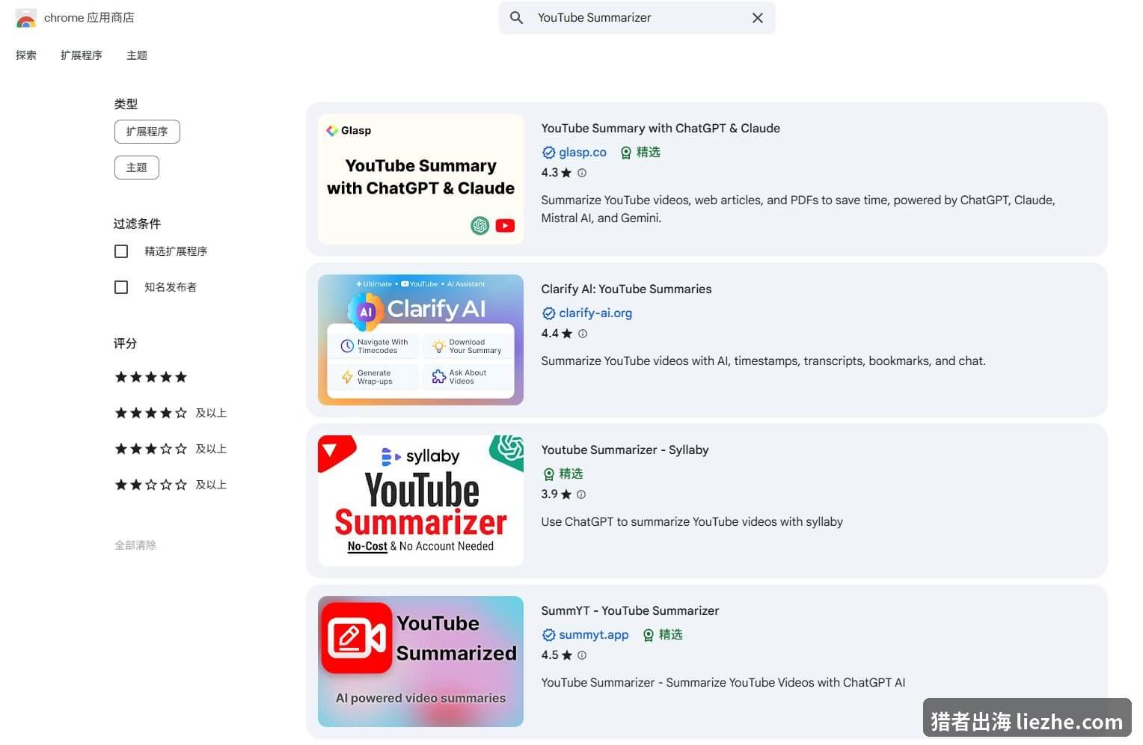Viewport: 1143px width, 745px height.
Task: Click the clarify-ai.org publisher link
Action: (x=595, y=313)
